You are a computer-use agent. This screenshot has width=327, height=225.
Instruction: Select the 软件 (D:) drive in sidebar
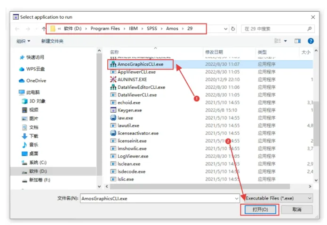tap(53, 171)
